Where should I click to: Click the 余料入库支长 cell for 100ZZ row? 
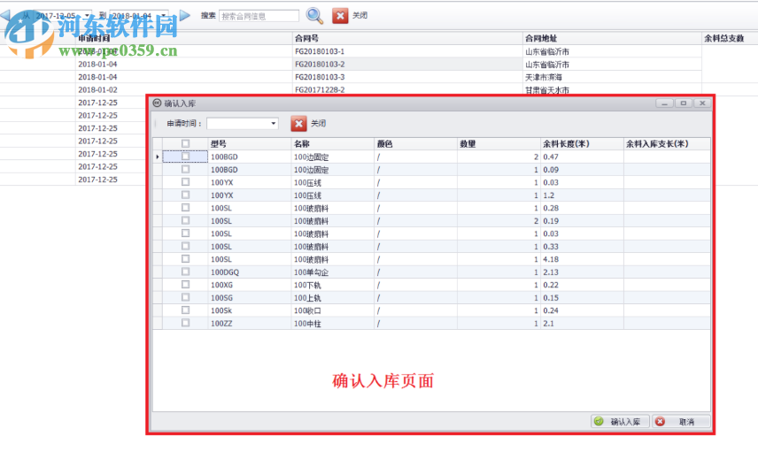click(667, 324)
